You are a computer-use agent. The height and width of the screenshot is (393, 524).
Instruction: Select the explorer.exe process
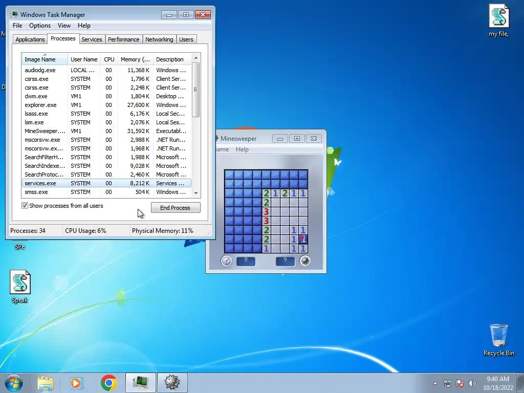click(x=106, y=105)
